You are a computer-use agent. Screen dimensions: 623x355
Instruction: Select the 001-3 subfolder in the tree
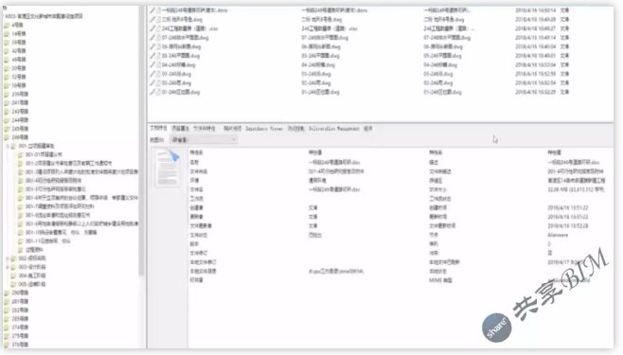click(x=81, y=172)
